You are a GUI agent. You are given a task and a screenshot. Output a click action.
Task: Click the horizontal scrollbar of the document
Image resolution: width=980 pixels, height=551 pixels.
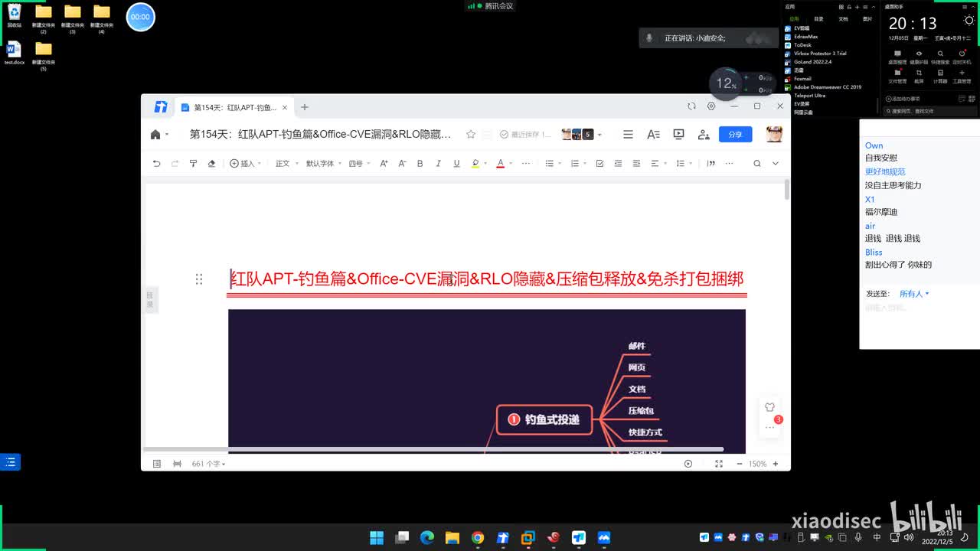[433, 449]
